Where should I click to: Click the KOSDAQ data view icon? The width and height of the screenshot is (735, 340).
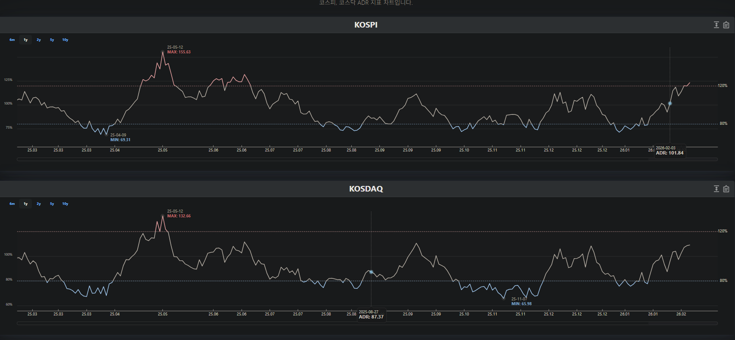point(726,189)
